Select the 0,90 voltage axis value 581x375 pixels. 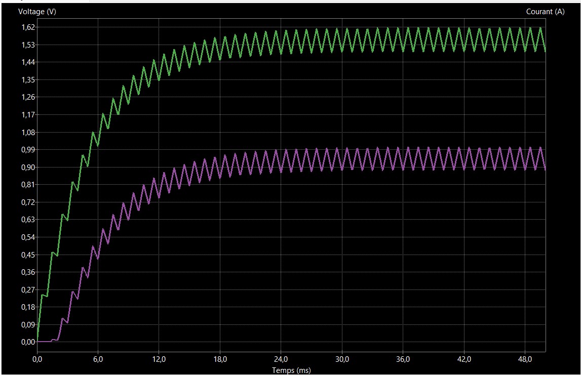[28, 168]
